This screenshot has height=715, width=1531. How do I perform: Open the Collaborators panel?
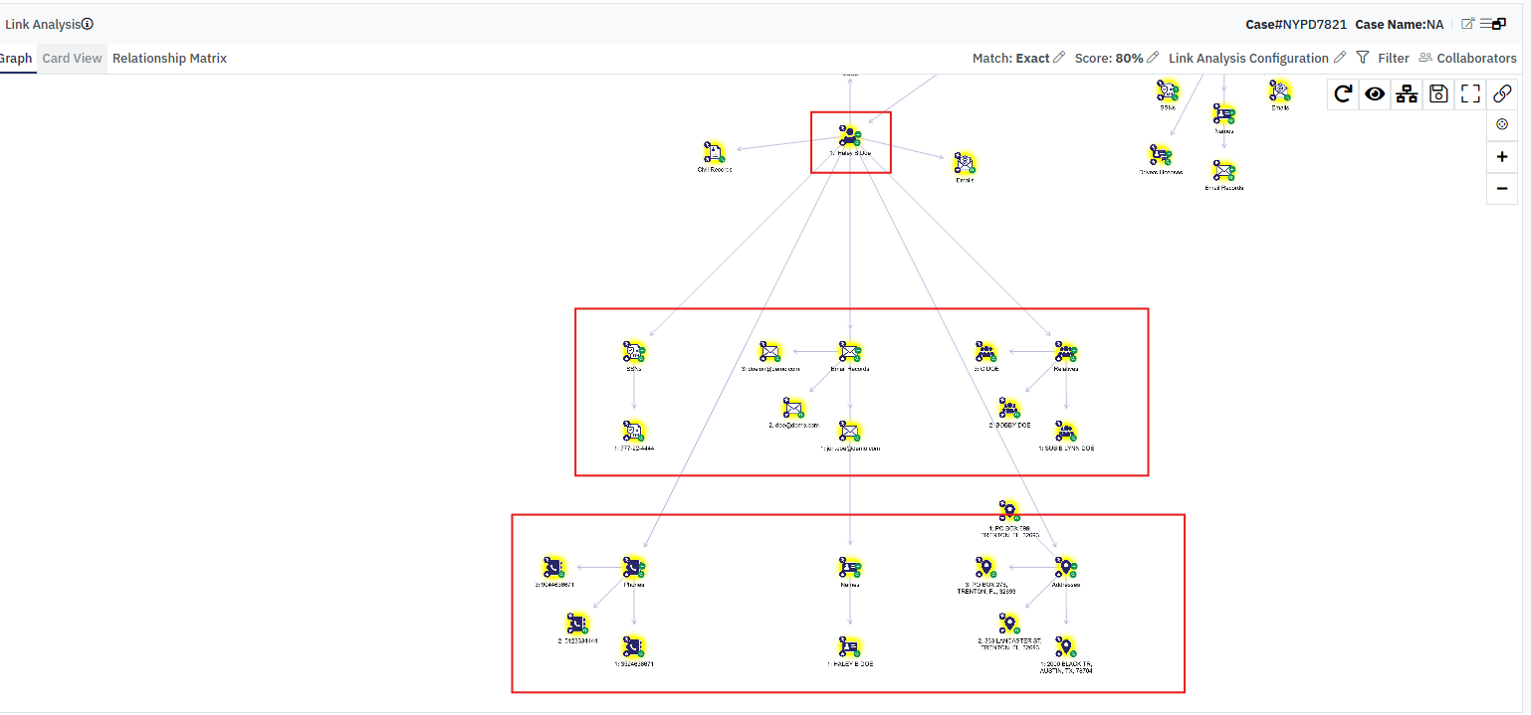point(1467,58)
